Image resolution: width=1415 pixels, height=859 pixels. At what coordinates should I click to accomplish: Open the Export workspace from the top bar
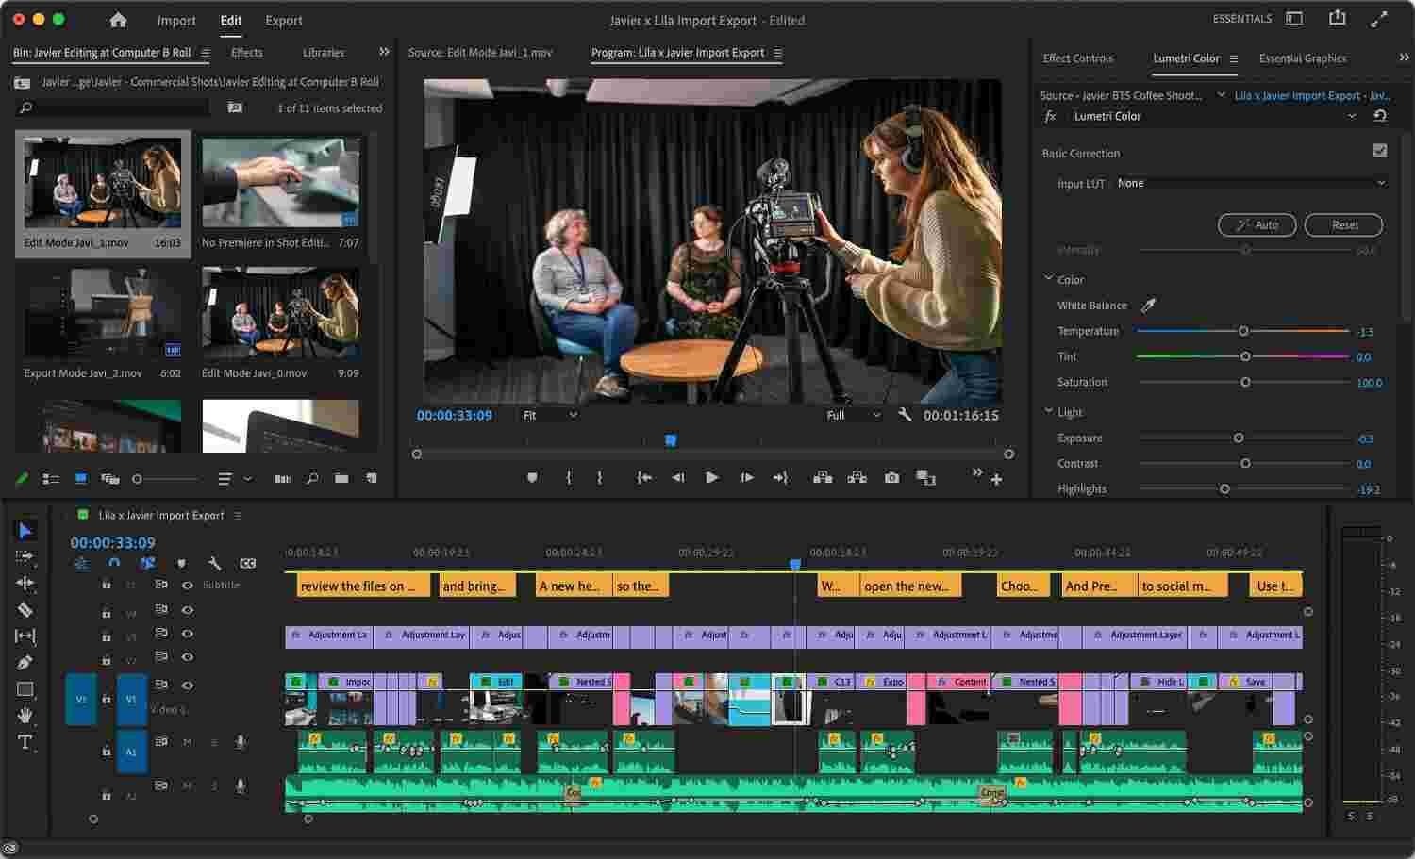click(x=283, y=20)
